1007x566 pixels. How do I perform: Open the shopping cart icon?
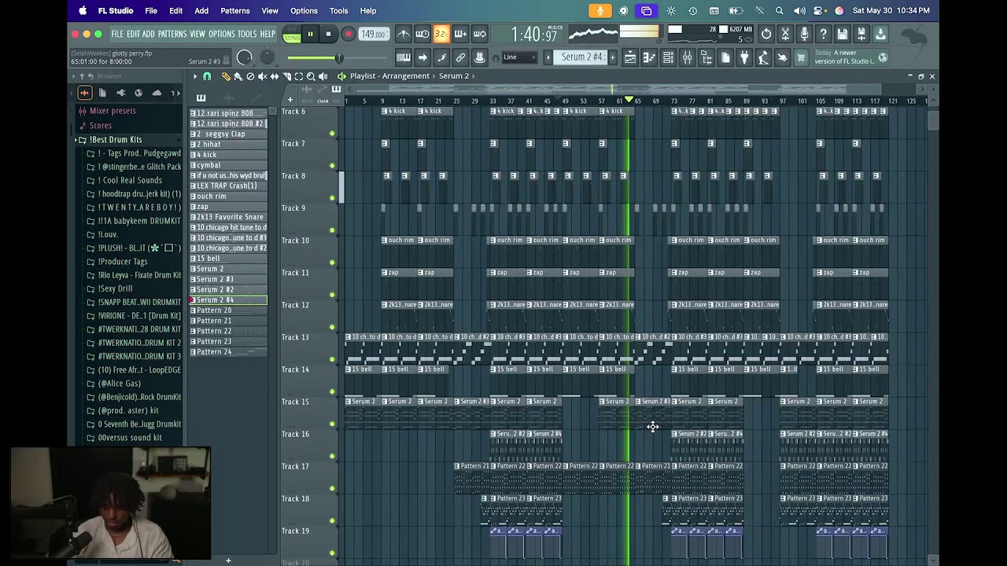[x=801, y=57]
